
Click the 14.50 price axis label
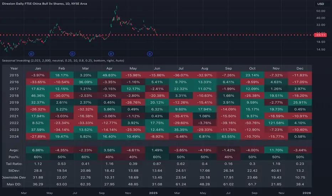pyautogui.click(x=321, y=50)
